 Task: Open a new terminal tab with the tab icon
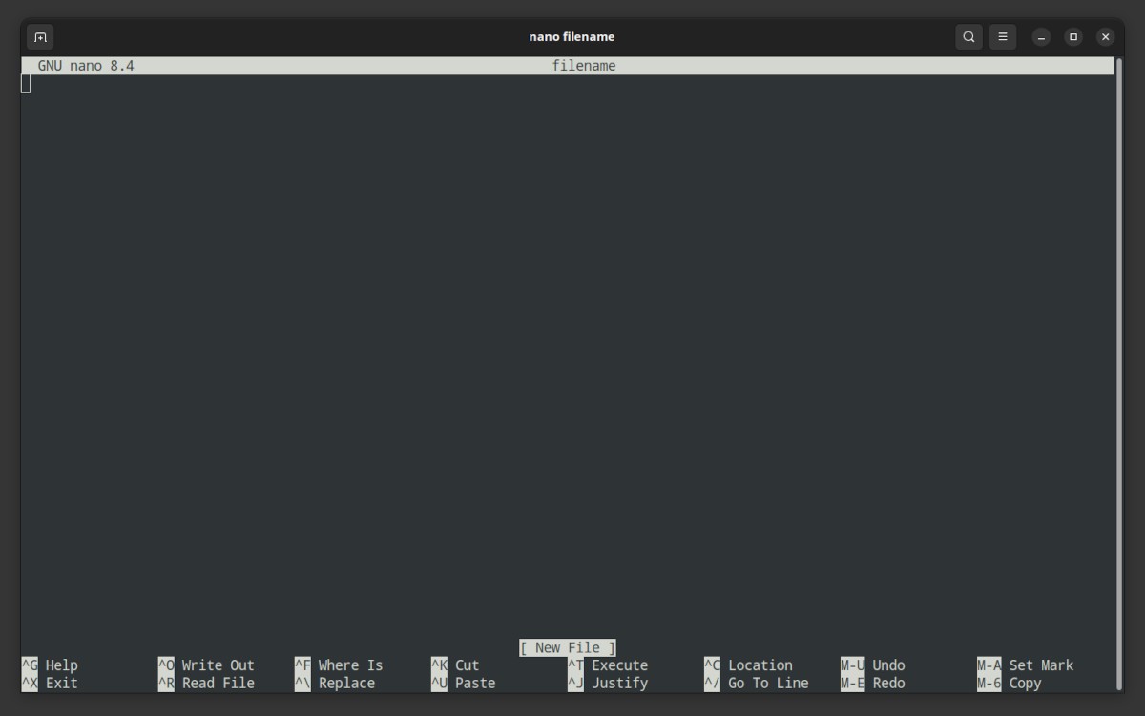(40, 37)
